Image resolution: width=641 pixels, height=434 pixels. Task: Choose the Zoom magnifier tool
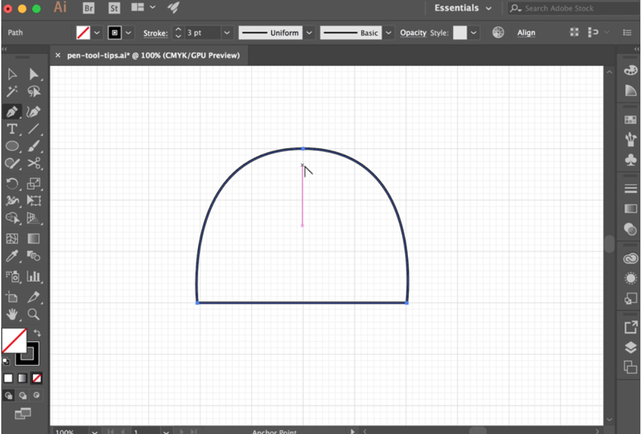pyautogui.click(x=34, y=314)
